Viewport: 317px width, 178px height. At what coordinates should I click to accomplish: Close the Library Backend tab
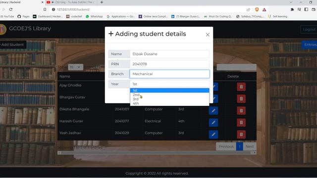42,2
